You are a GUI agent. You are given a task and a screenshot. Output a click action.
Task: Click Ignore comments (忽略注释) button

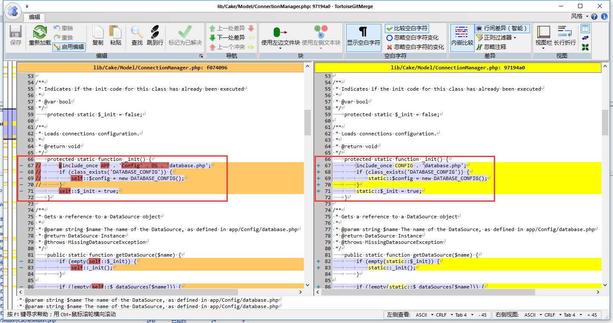tap(495, 47)
